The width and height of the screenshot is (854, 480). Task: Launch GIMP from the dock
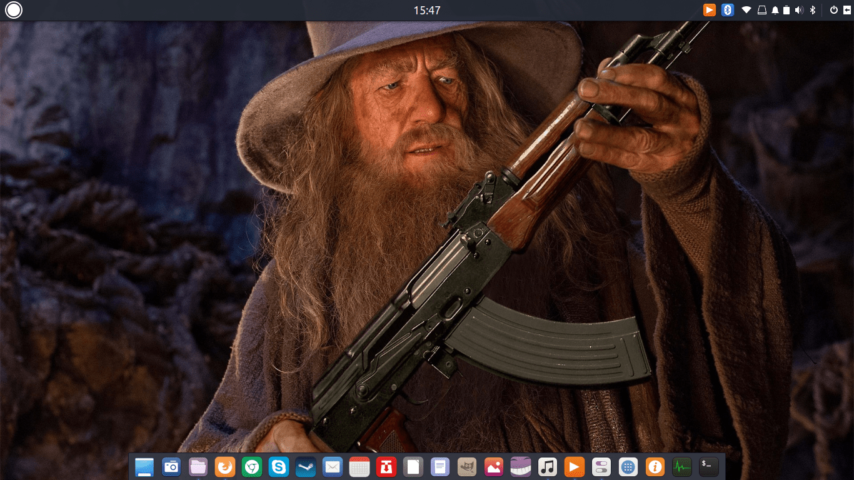[467, 466]
